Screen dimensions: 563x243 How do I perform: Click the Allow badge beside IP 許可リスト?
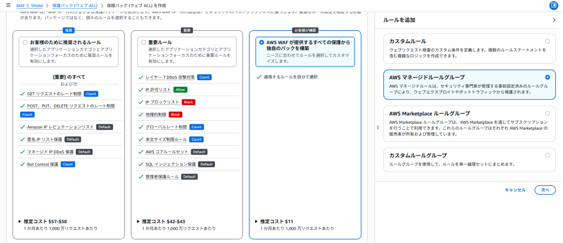point(180,90)
